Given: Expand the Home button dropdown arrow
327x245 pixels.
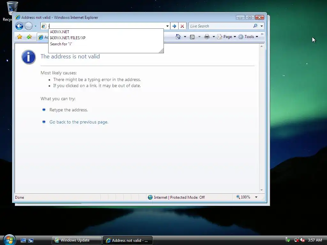Looking at the screenshot, I should 185,37.
